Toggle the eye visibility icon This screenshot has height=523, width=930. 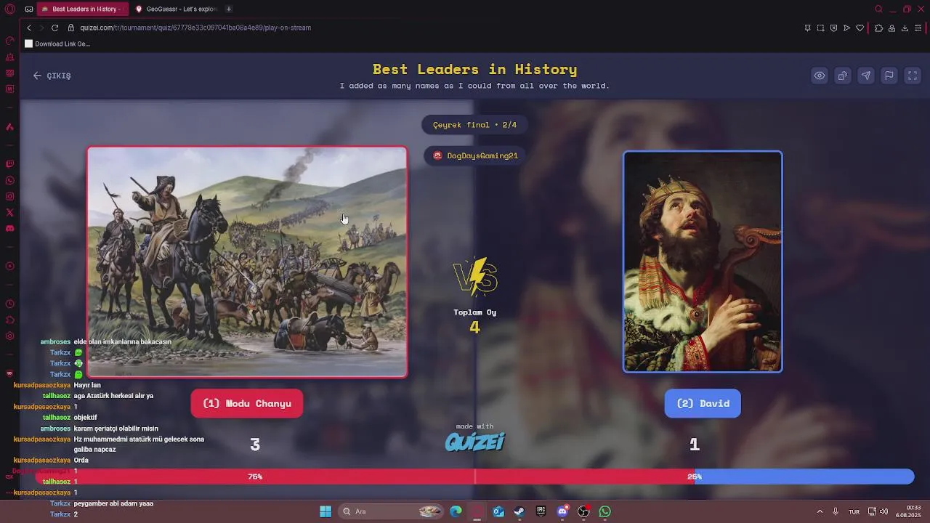click(820, 76)
